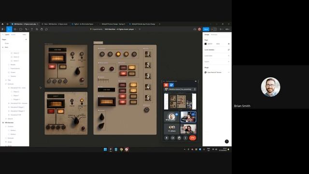Click the headphones audio icon

pos(195,29)
